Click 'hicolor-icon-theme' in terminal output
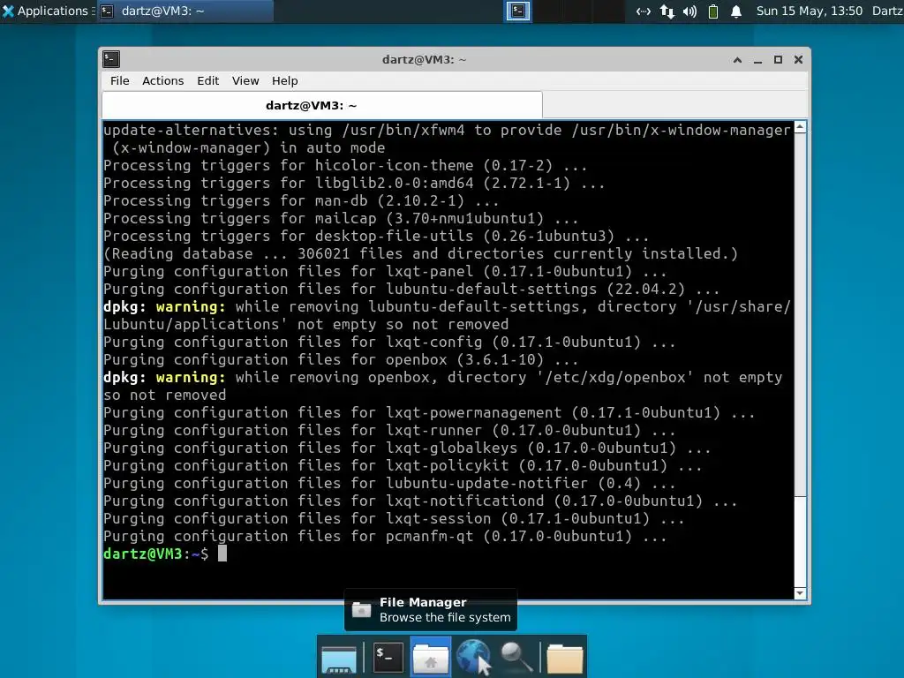This screenshot has height=678, width=904. (394, 165)
